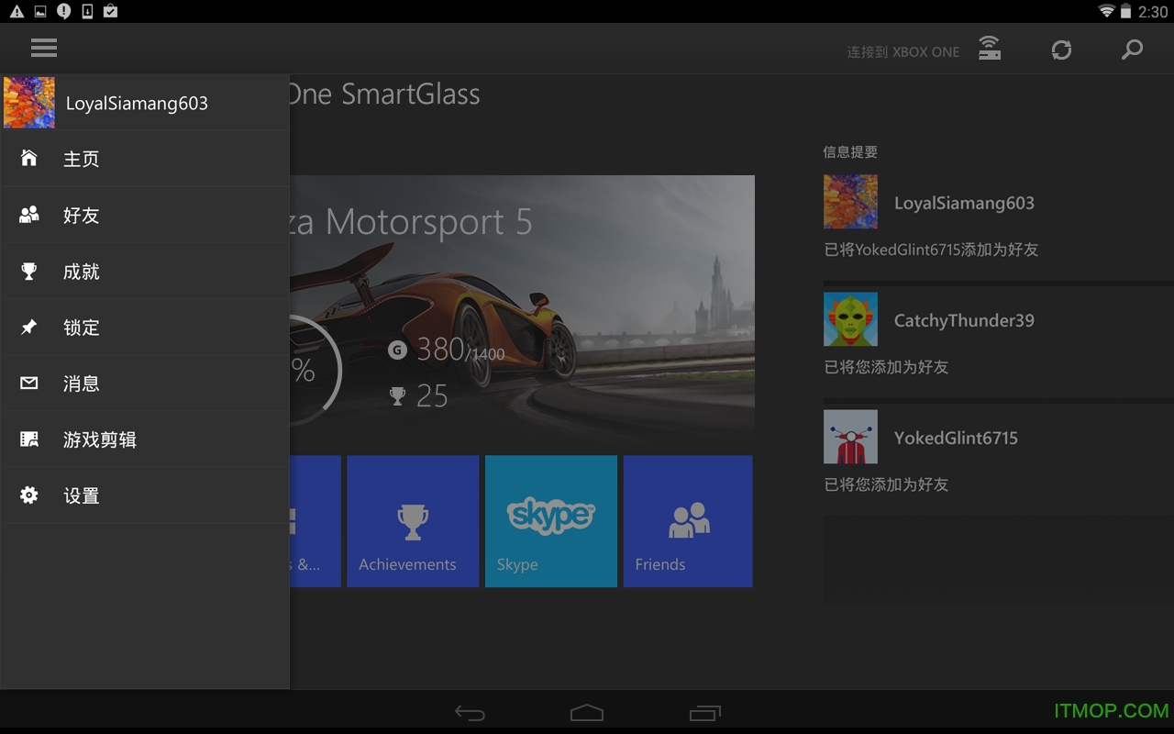Open 好友 menu entry
The height and width of the screenshot is (734, 1174).
(145, 215)
